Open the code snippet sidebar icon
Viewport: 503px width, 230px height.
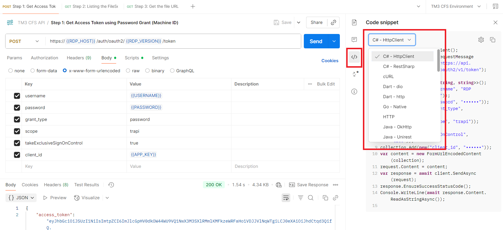pyautogui.click(x=354, y=57)
